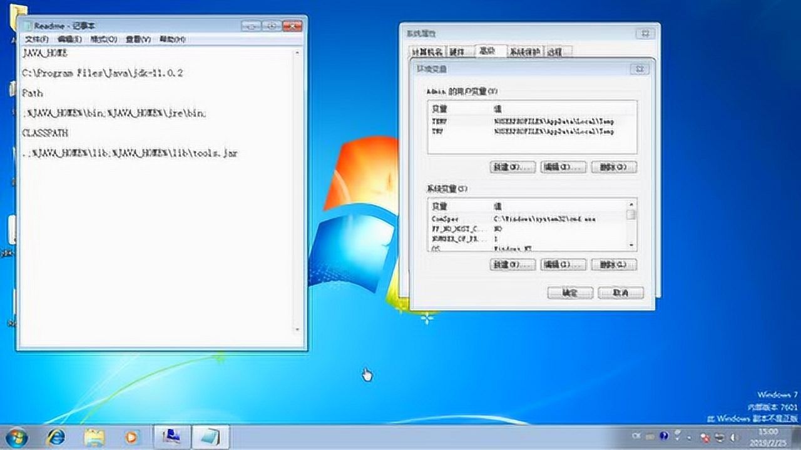
Task: Select the FP_NO_HOST_C... system variable row
Action: pos(527,229)
